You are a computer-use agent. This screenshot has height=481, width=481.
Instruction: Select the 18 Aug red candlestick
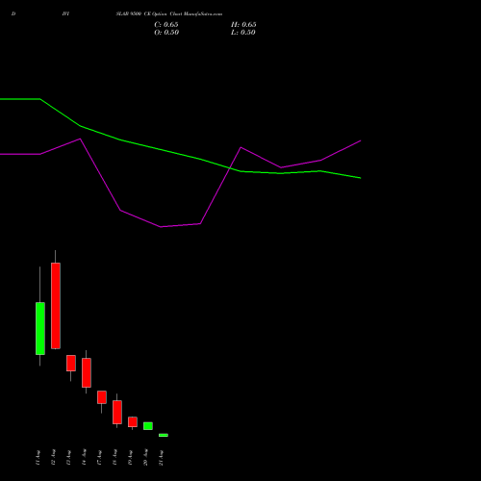(117, 412)
